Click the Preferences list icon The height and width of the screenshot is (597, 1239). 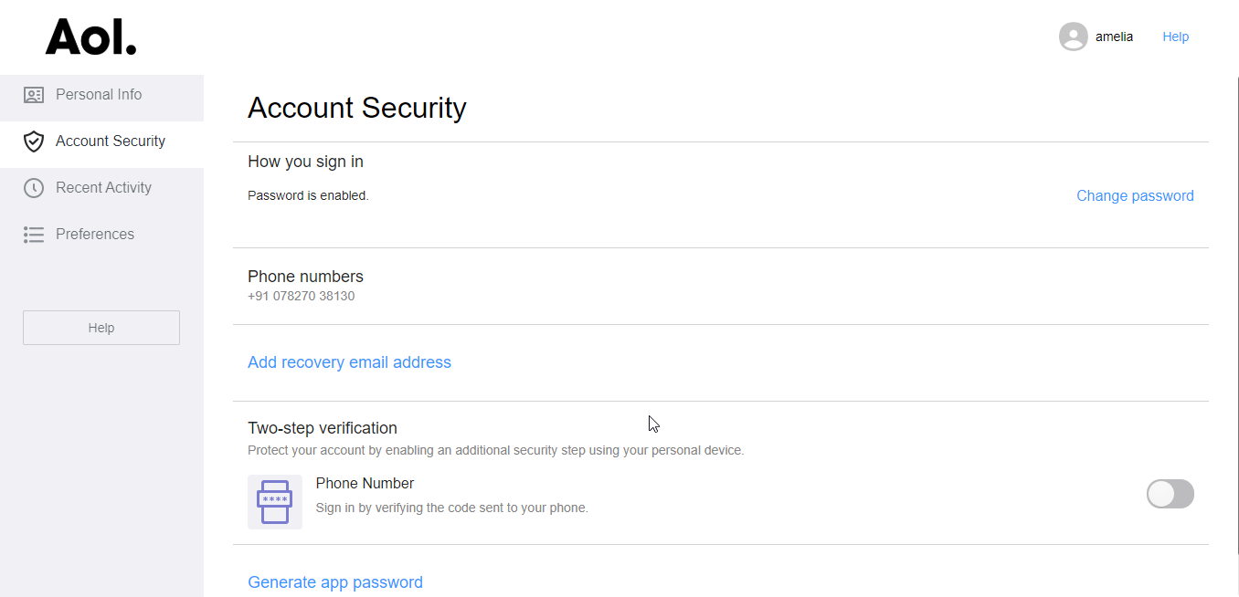(34, 235)
